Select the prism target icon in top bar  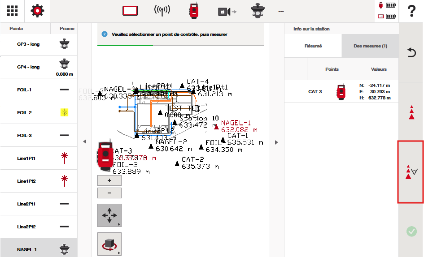258,11
